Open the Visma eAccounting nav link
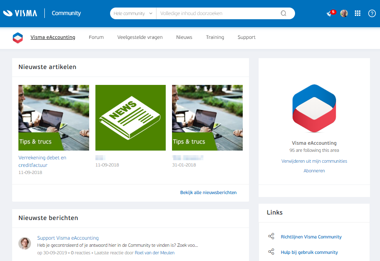380x261 pixels. tap(53, 37)
